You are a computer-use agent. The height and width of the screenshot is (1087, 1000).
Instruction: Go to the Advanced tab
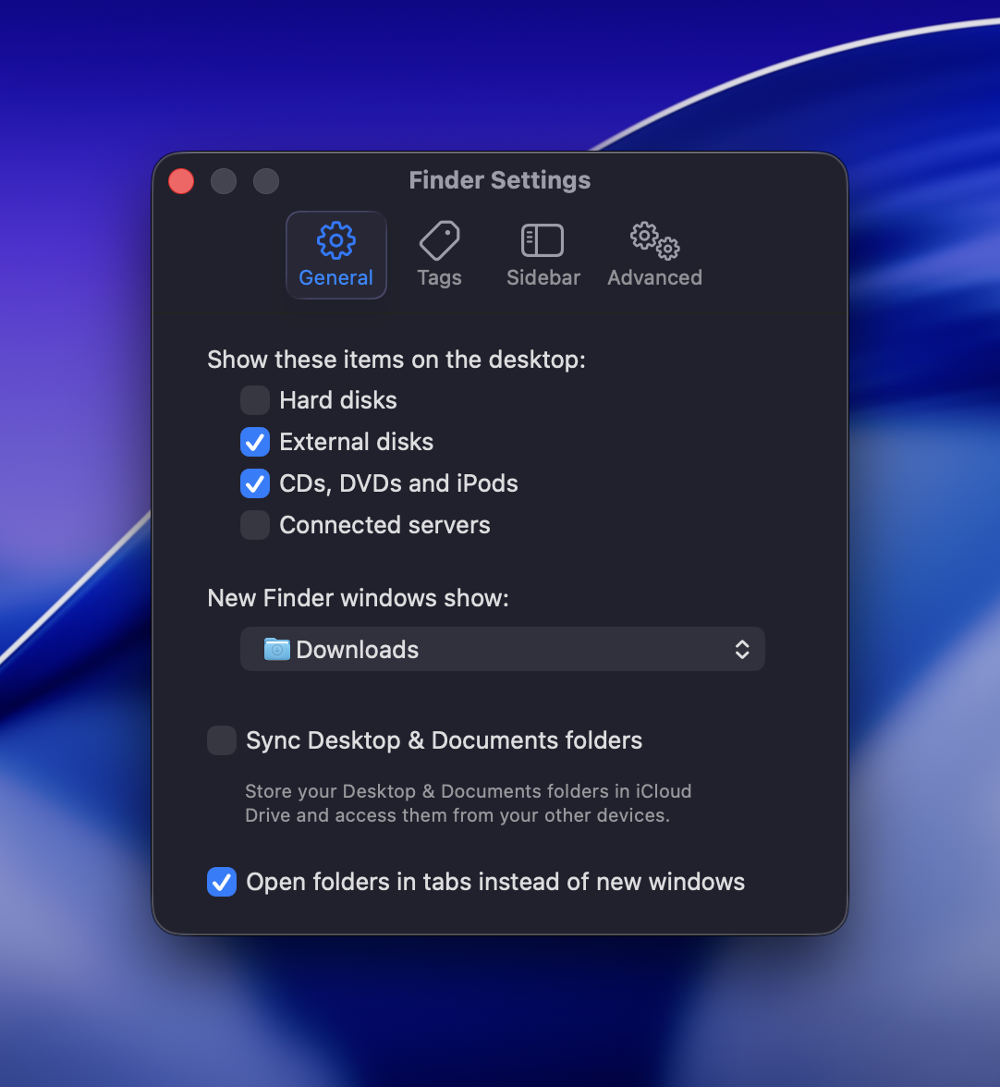click(x=655, y=254)
